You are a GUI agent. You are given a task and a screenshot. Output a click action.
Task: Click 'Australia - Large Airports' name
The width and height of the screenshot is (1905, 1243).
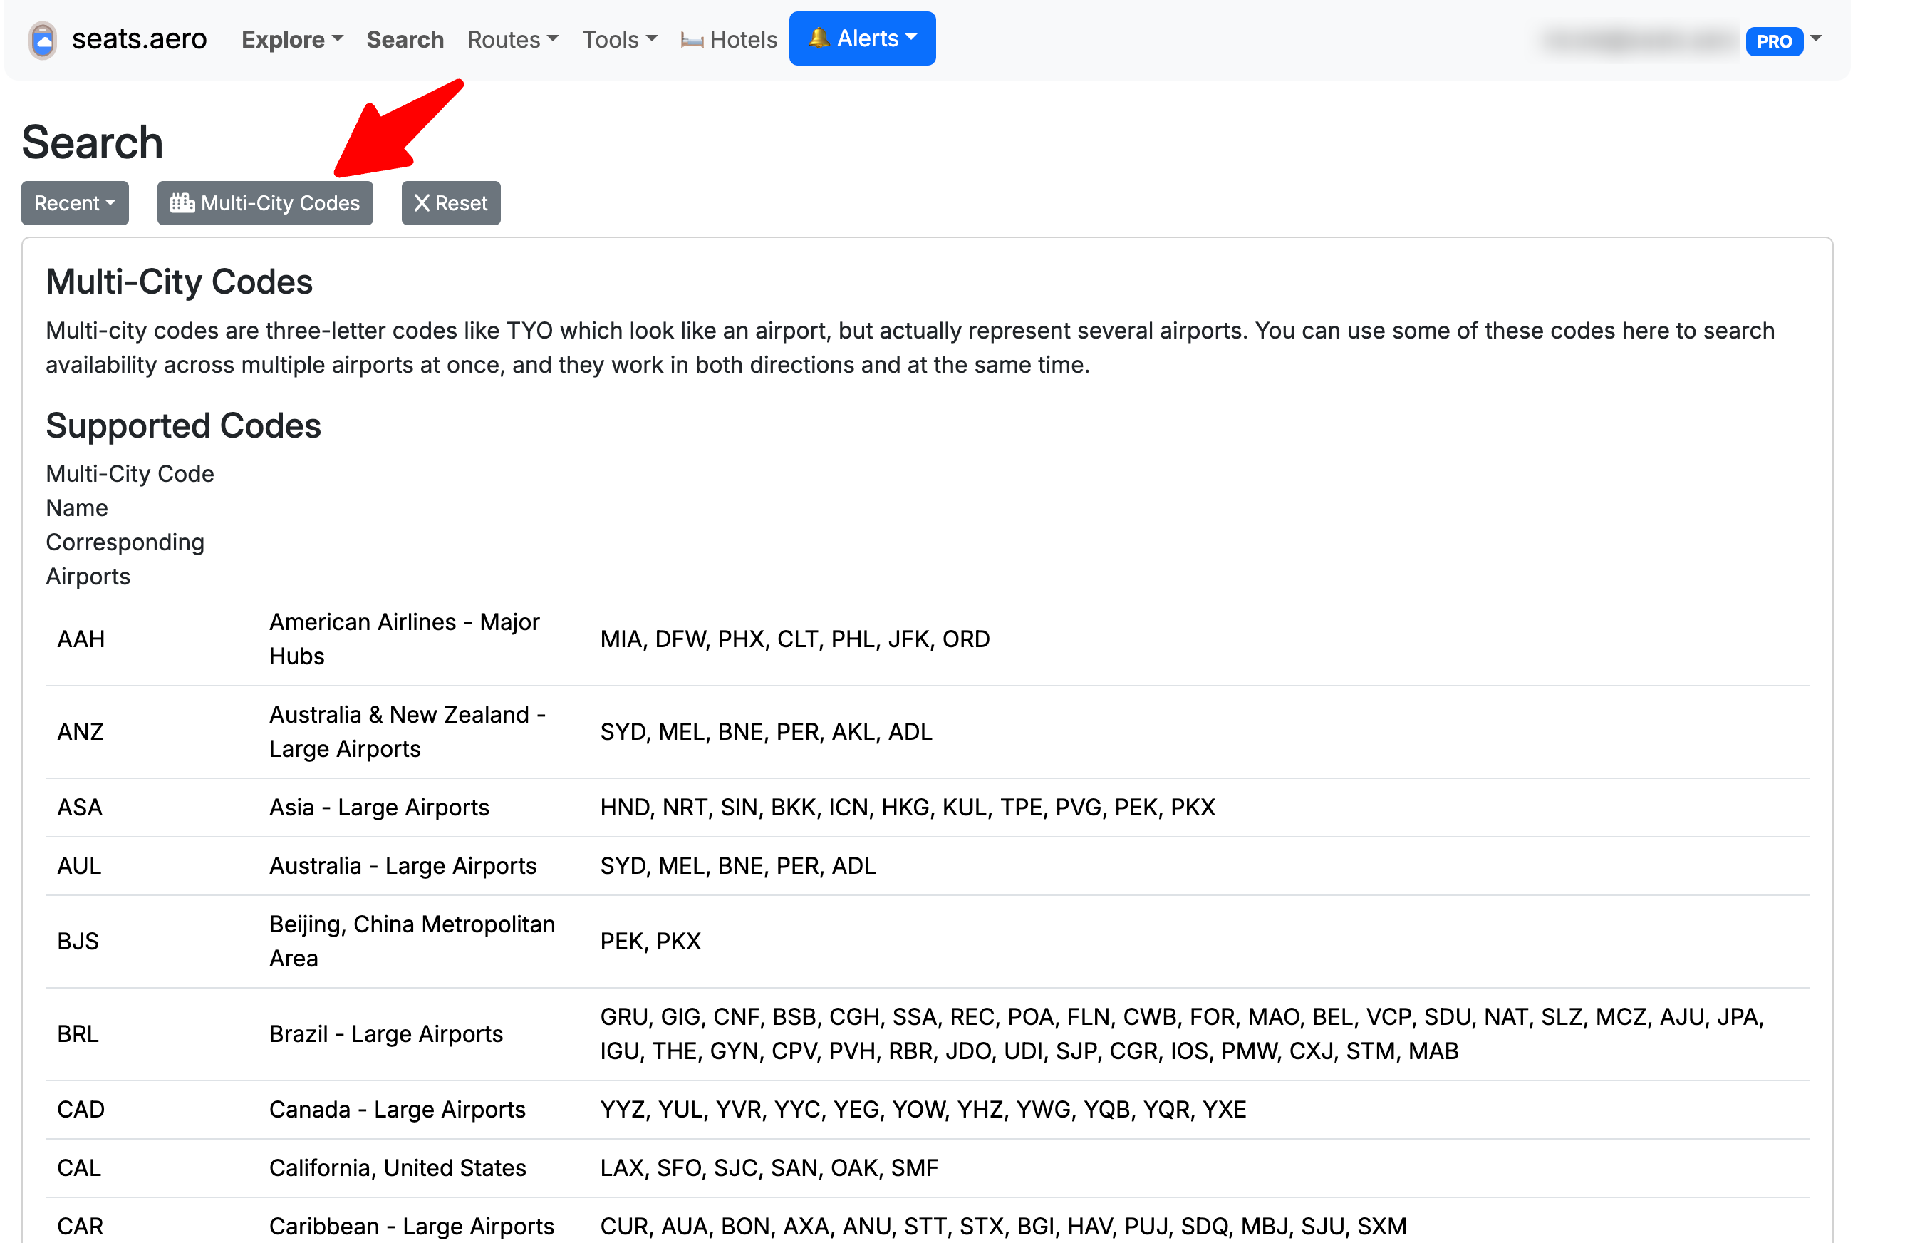(403, 866)
